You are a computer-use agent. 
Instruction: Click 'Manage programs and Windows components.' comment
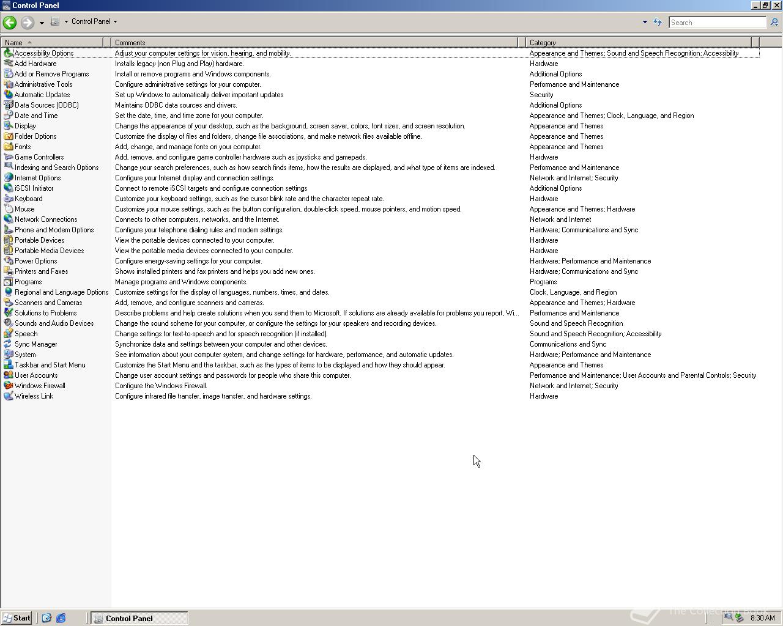tap(181, 282)
